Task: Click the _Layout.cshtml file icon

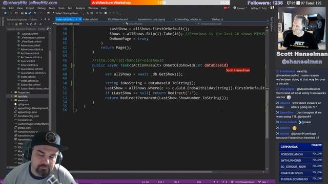Action: click(18, 34)
